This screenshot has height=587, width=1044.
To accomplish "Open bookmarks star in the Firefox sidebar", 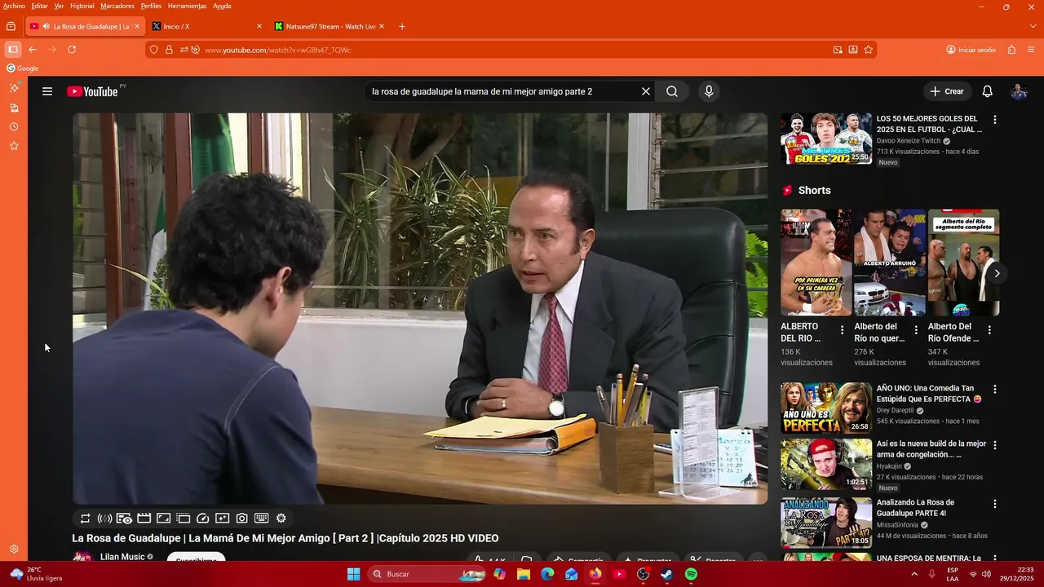I will pyautogui.click(x=14, y=146).
